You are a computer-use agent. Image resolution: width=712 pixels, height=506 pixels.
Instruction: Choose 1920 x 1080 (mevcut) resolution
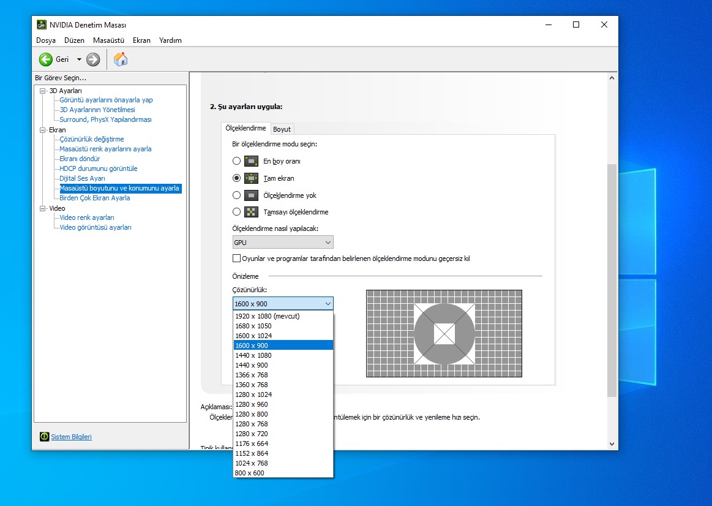[283, 316]
